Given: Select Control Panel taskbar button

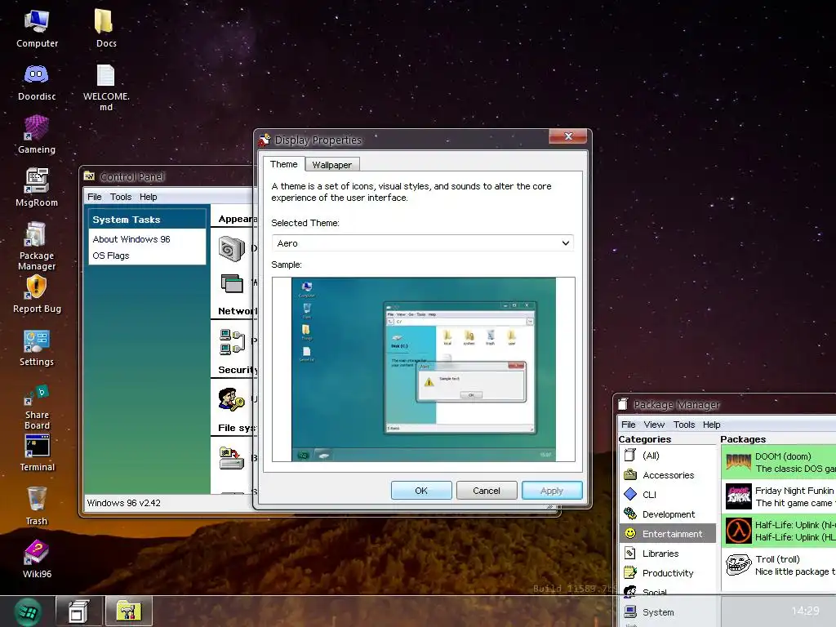Looking at the screenshot, I should tap(128, 611).
